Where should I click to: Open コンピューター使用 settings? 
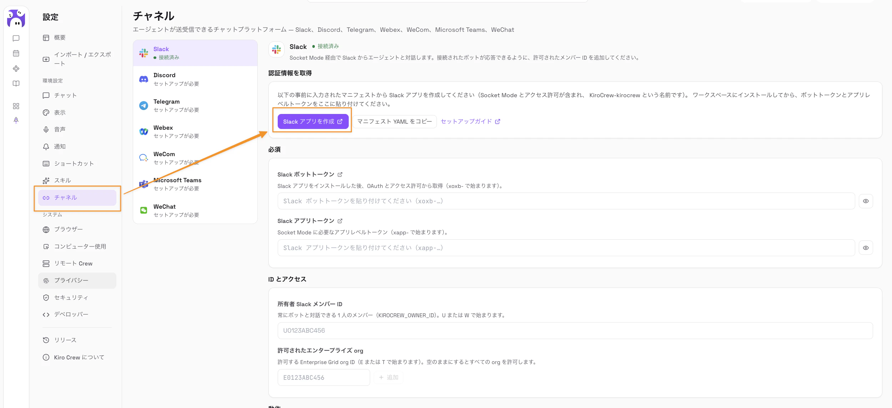pos(77,247)
